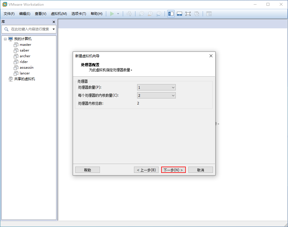The image size is (288, 227).
Task: Click the revert to snapshot icon
Action: coord(150,14)
